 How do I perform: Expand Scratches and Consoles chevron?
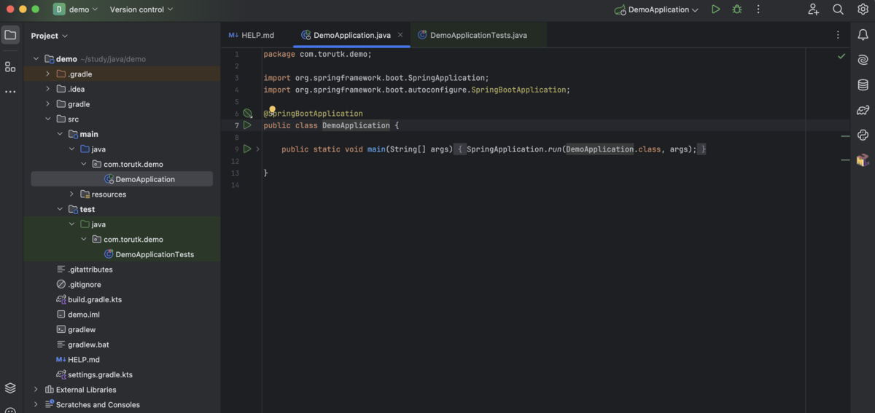click(36, 404)
